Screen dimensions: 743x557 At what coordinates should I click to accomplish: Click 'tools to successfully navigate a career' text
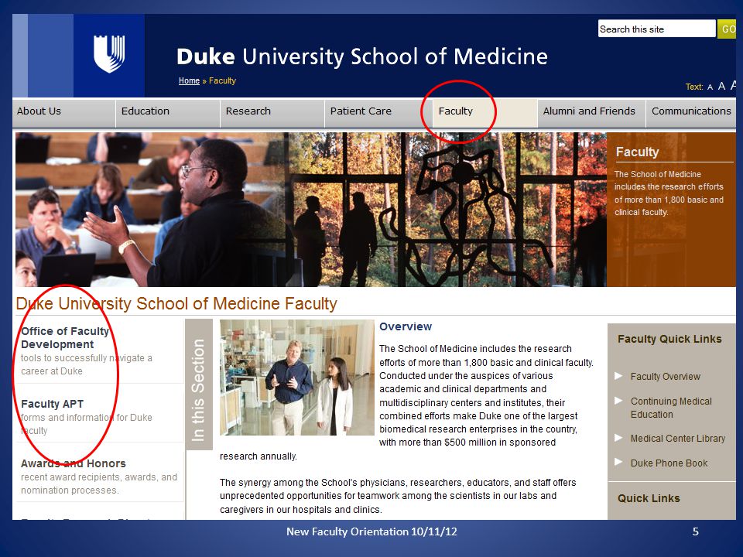coord(86,364)
